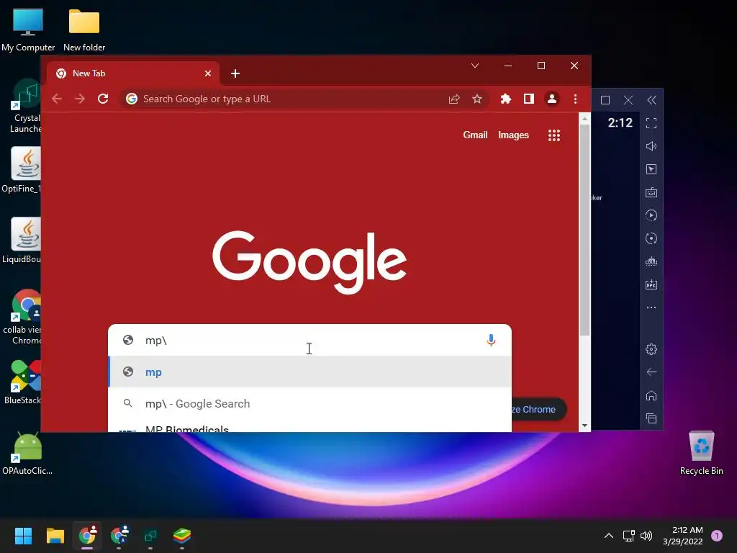Open BlueStacks keyboard controls icon
737x553 pixels.
(651, 192)
